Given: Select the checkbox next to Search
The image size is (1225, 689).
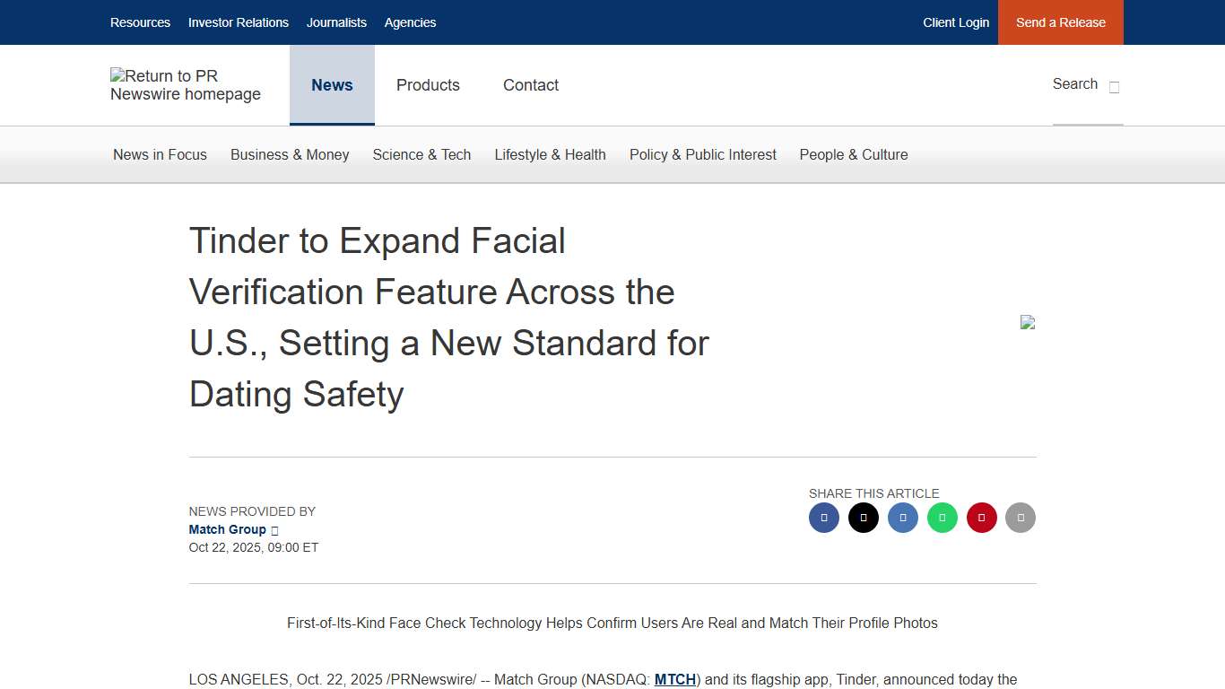Looking at the screenshot, I should click(x=1114, y=87).
